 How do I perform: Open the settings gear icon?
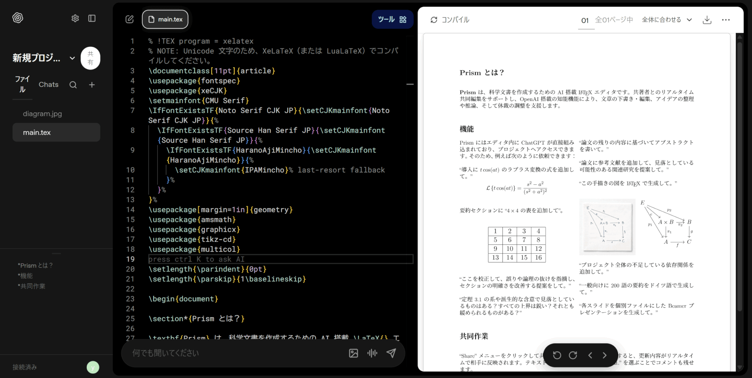(75, 18)
